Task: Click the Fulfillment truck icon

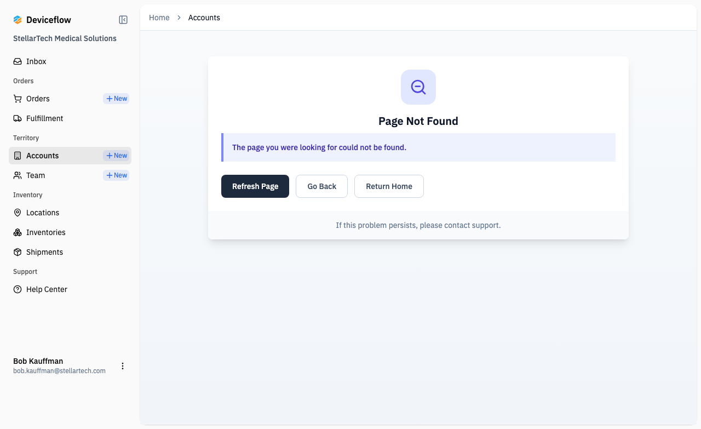Action: click(18, 118)
